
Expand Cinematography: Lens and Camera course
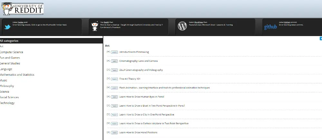pos(108,61)
